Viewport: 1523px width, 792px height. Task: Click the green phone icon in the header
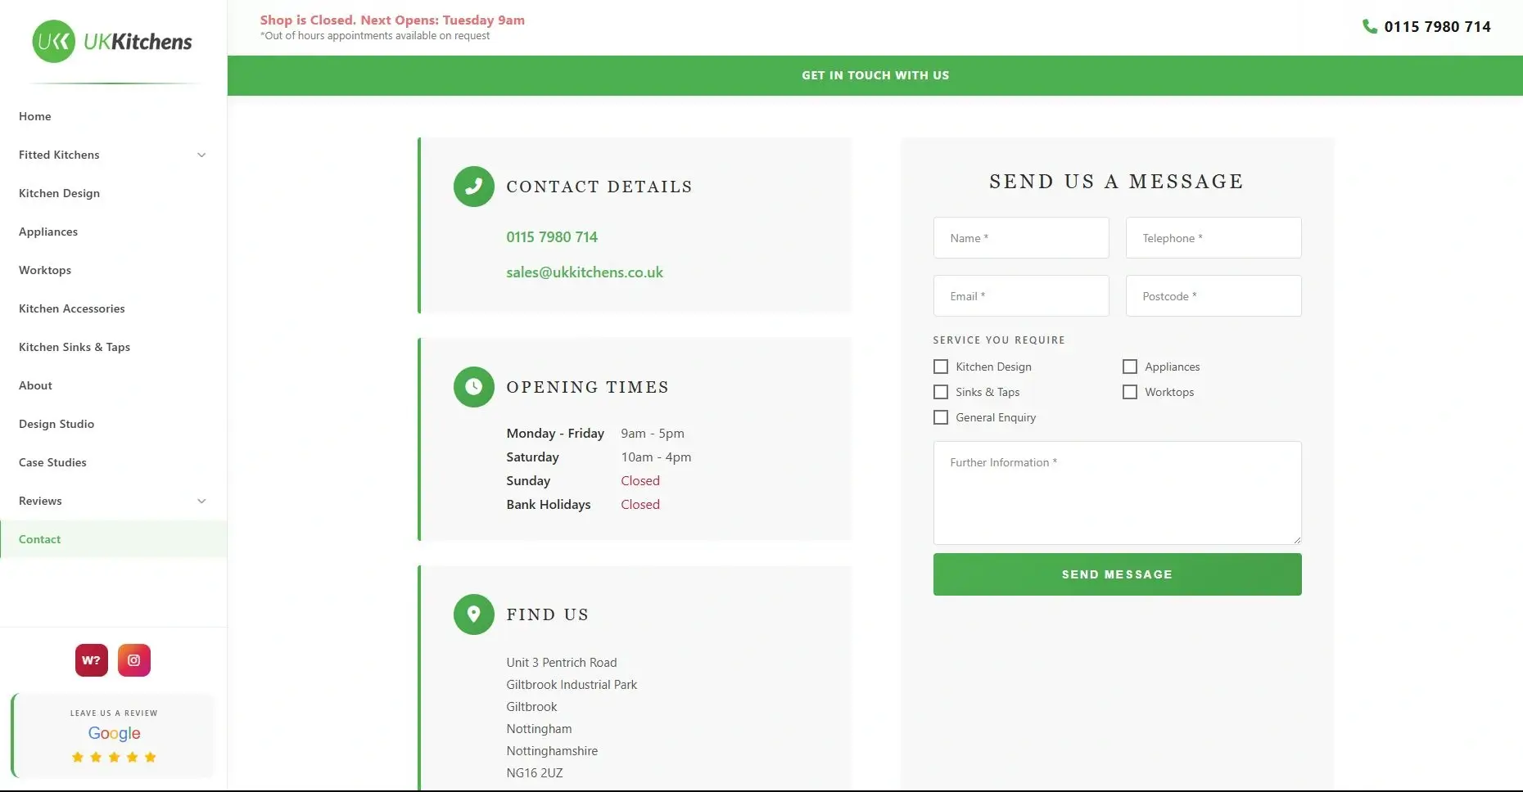[1369, 26]
